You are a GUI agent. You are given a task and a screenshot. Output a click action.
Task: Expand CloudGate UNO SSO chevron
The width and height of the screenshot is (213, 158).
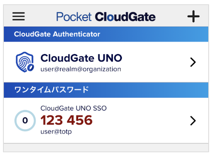[x=193, y=121]
